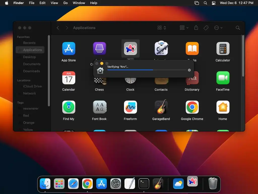Image resolution: width=258 pixels, height=194 pixels.
Task: Select Recents in the sidebar
Action: click(30, 43)
